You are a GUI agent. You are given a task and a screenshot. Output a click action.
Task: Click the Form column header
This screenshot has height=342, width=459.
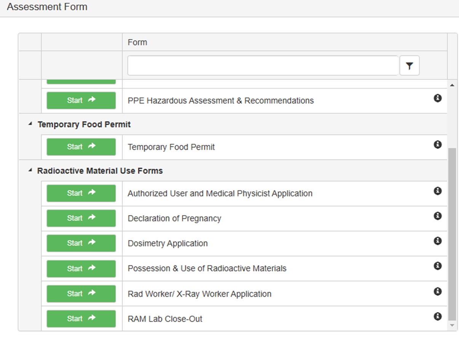pyautogui.click(x=138, y=42)
